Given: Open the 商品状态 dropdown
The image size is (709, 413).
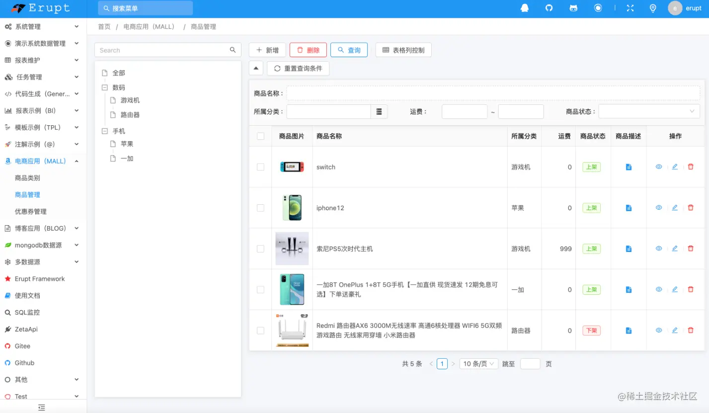Looking at the screenshot, I should click(x=649, y=111).
